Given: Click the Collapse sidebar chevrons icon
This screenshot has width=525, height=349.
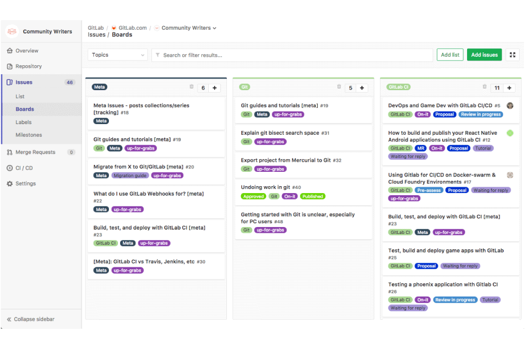Looking at the screenshot, I should pyautogui.click(x=9, y=319).
